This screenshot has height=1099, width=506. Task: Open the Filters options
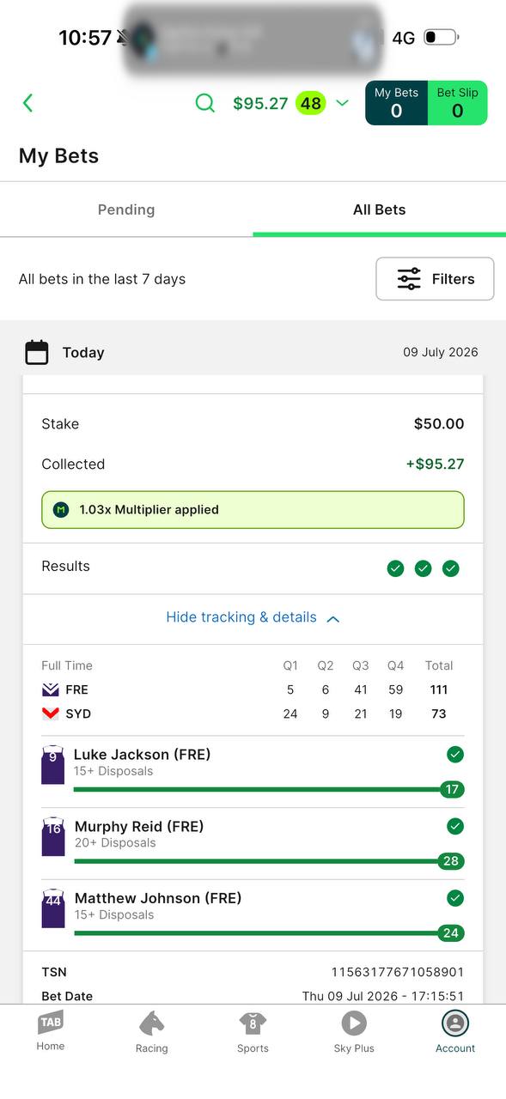(x=435, y=279)
